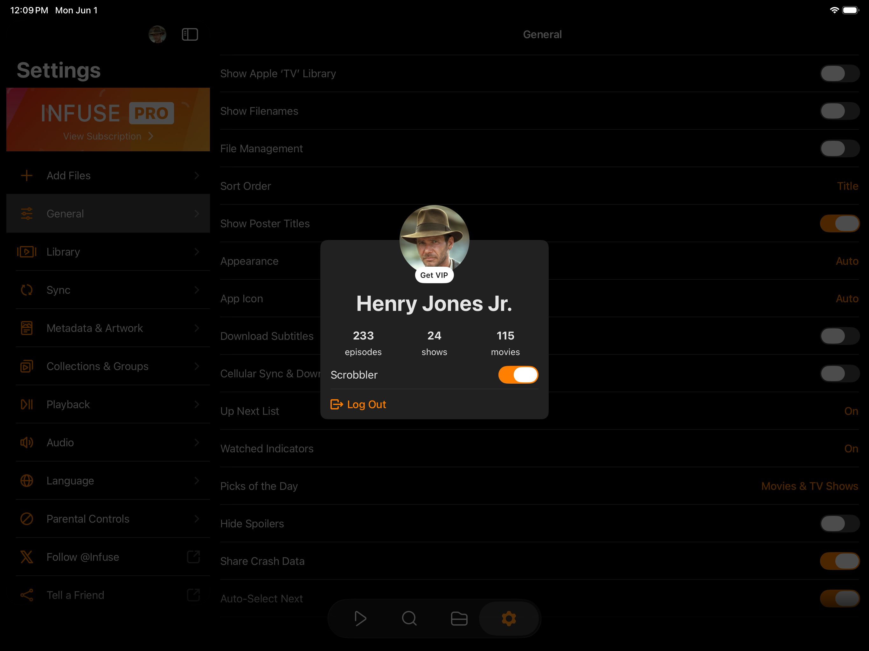Expand Parental Controls chevron

[197, 519]
